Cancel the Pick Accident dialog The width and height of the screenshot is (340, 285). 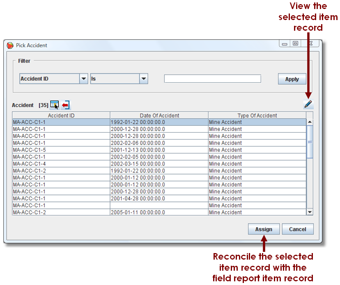click(297, 229)
